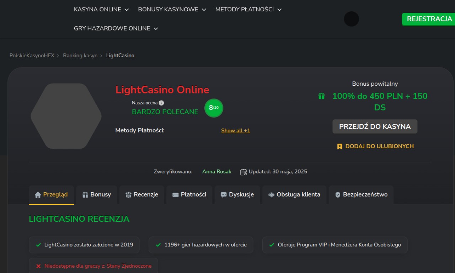Image resolution: width=455 pixels, height=273 pixels.
Task: Click the card icon in Płatności tab
Action: tap(175, 195)
